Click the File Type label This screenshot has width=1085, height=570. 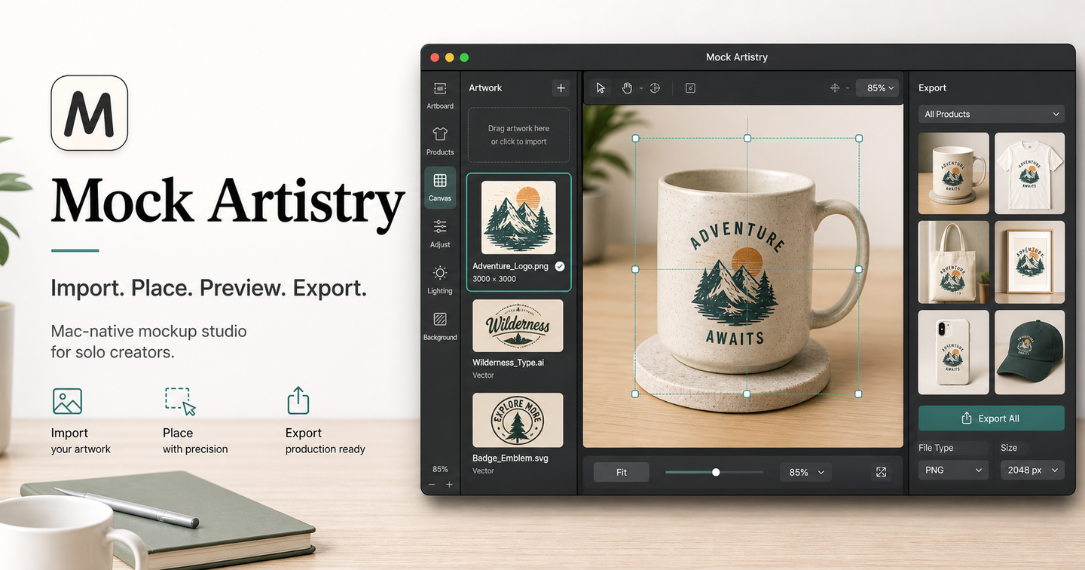tap(936, 448)
